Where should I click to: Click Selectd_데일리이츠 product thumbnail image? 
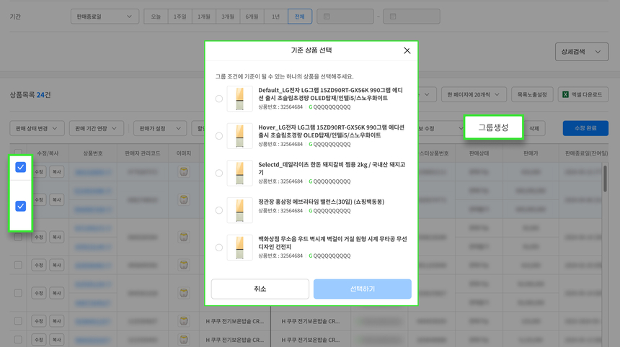tap(239, 173)
